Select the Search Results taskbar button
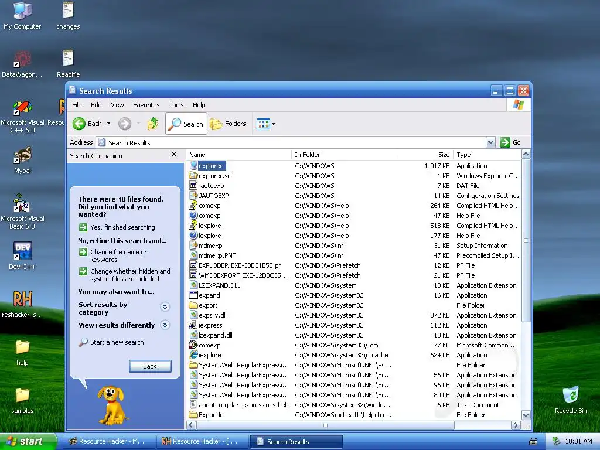This screenshot has width=600, height=450. pos(296,442)
